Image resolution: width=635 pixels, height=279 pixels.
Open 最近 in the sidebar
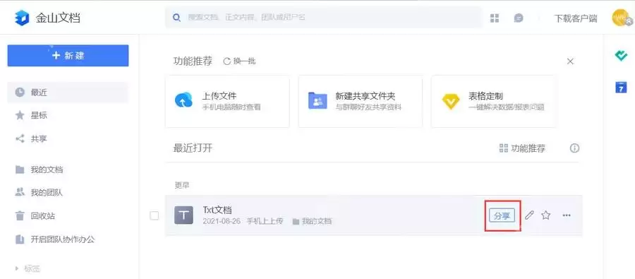click(68, 92)
